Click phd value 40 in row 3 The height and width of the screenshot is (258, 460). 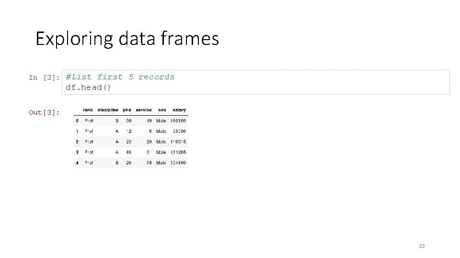(128, 152)
